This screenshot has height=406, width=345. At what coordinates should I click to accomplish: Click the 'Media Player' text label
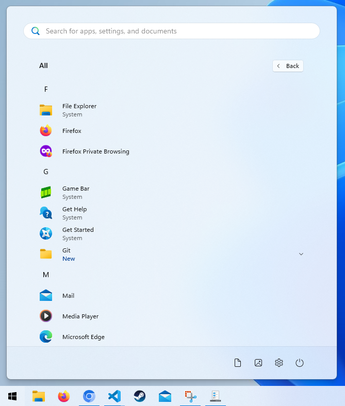click(80, 316)
